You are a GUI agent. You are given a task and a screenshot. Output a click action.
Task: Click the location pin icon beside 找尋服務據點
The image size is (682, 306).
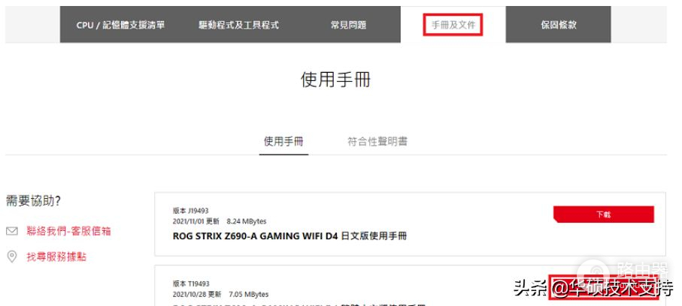click(x=12, y=256)
